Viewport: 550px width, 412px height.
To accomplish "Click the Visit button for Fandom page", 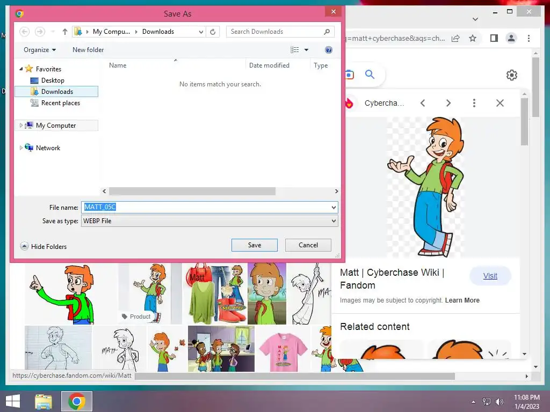I will coord(490,276).
